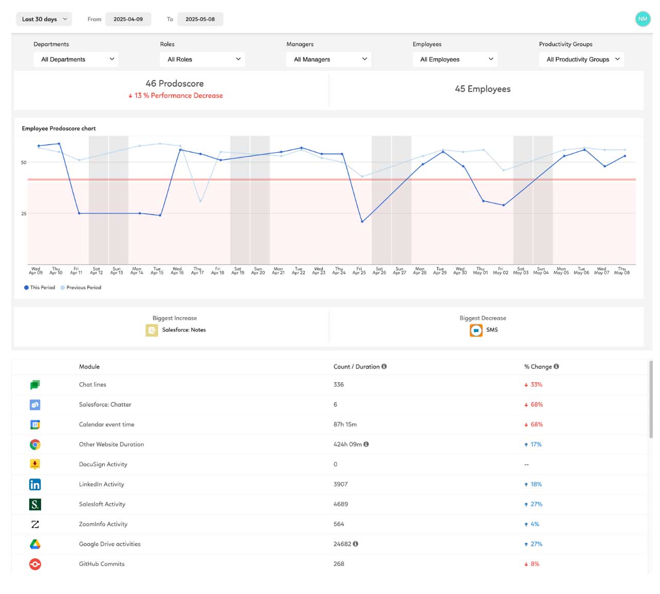
Task: Open the Last 30 days range selector
Action: tap(43, 19)
